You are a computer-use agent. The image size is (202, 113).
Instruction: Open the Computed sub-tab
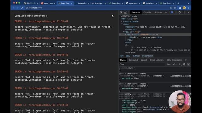coord(133,60)
